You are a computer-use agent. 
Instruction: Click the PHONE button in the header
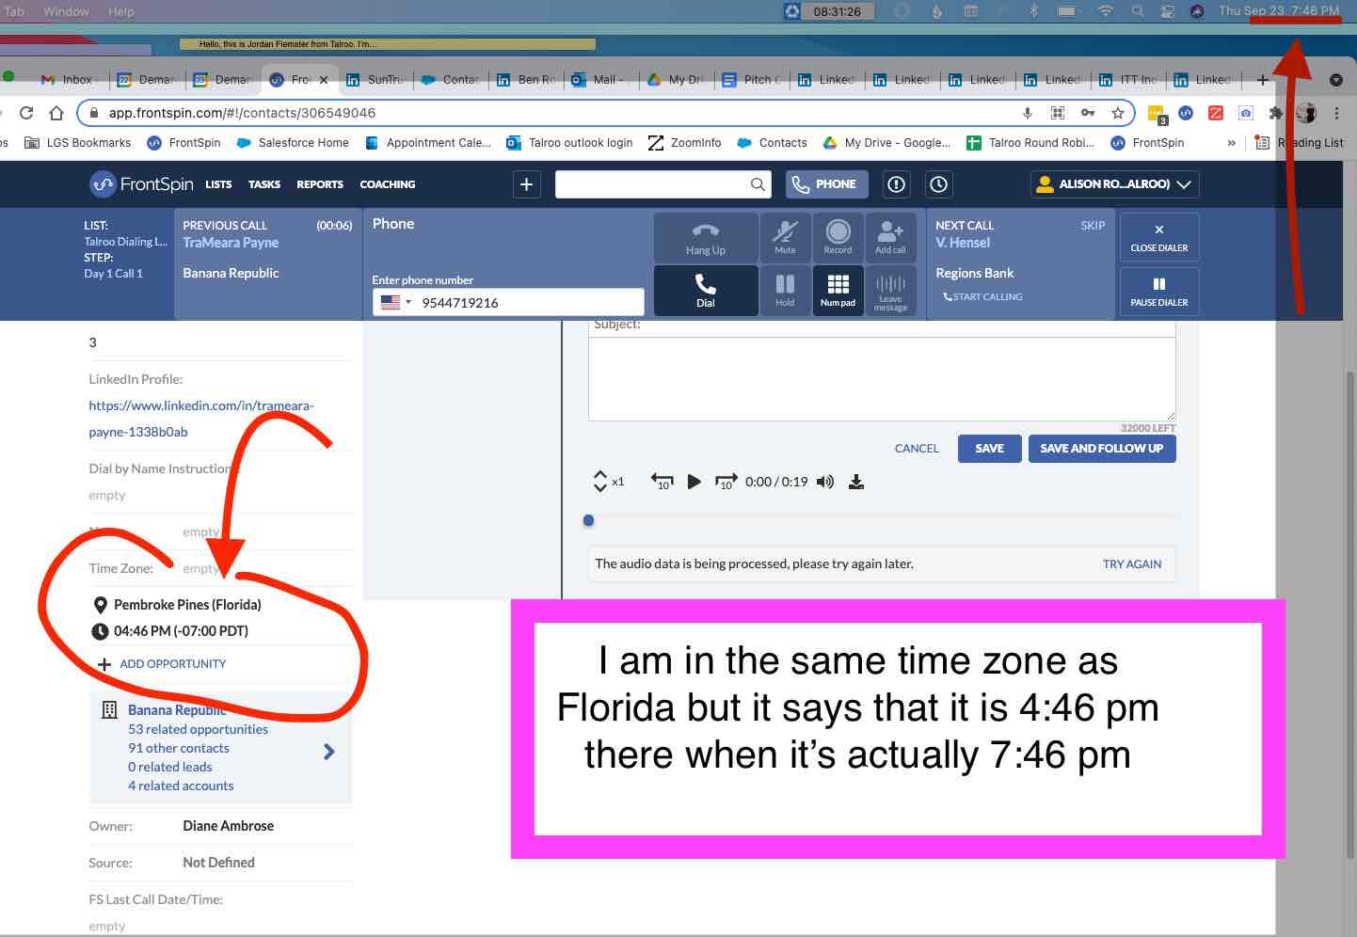[827, 184]
